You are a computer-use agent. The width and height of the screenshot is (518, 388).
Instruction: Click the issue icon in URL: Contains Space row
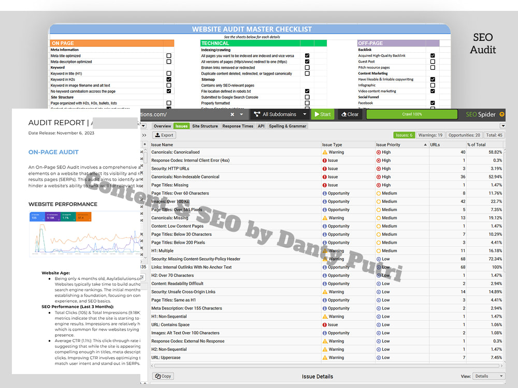(x=325, y=325)
